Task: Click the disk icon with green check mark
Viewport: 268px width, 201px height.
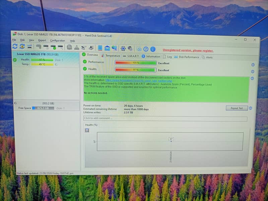Action: [x=53, y=47]
